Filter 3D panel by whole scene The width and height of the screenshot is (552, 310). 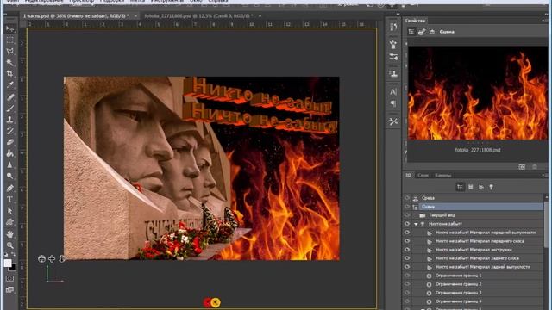click(460, 187)
